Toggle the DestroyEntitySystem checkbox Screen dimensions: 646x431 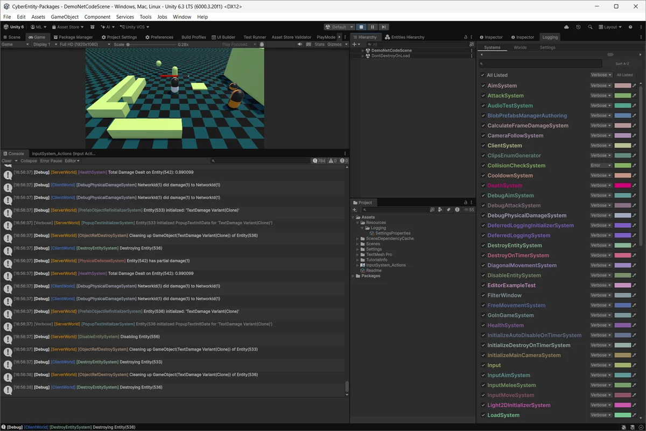pyautogui.click(x=483, y=245)
